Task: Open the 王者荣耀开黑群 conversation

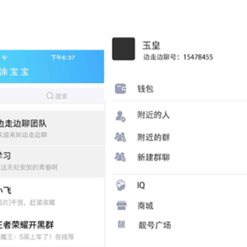Action: 52,230
